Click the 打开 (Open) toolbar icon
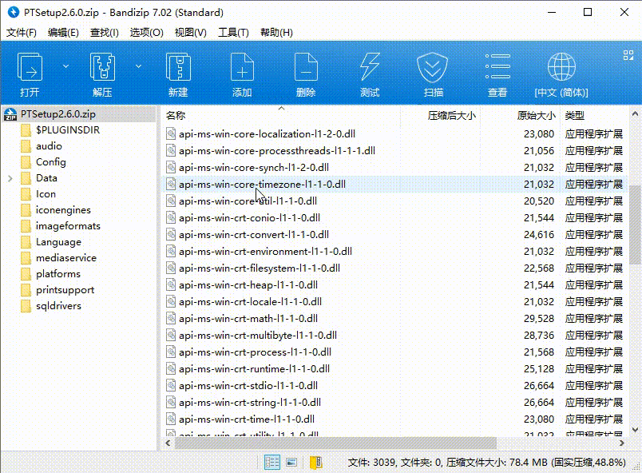The width and height of the screenshot is (642, 473). pos(30,68)
